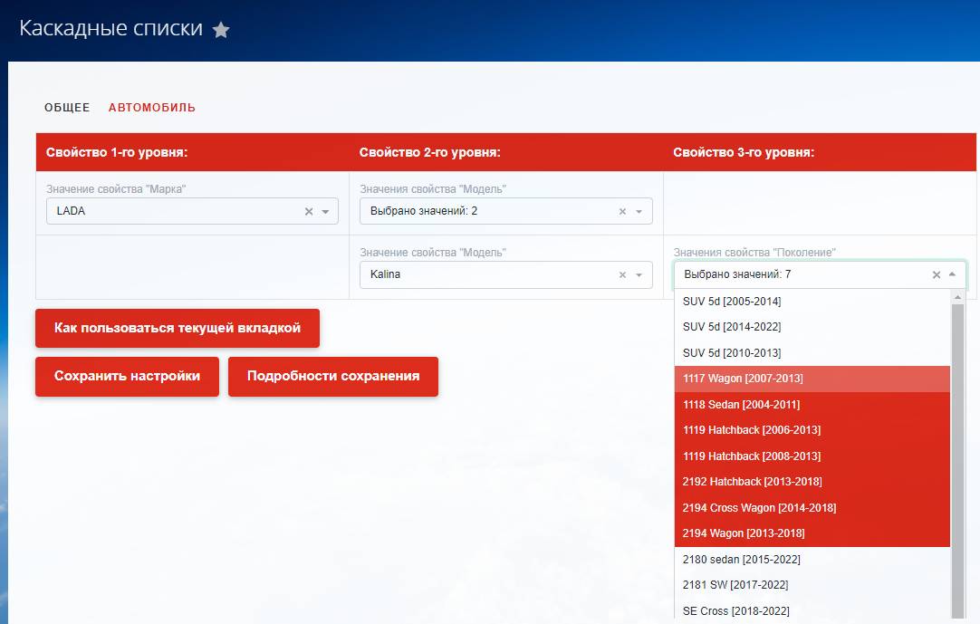This screenshot has height=624, width=980.
Task: Clear selected values in first Модель field
Action: point(622,211)
